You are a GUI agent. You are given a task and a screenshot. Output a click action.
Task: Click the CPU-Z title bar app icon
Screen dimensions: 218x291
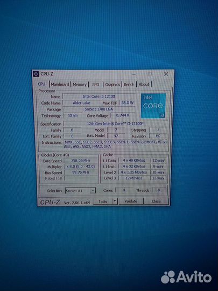click(x=36, y=74)
